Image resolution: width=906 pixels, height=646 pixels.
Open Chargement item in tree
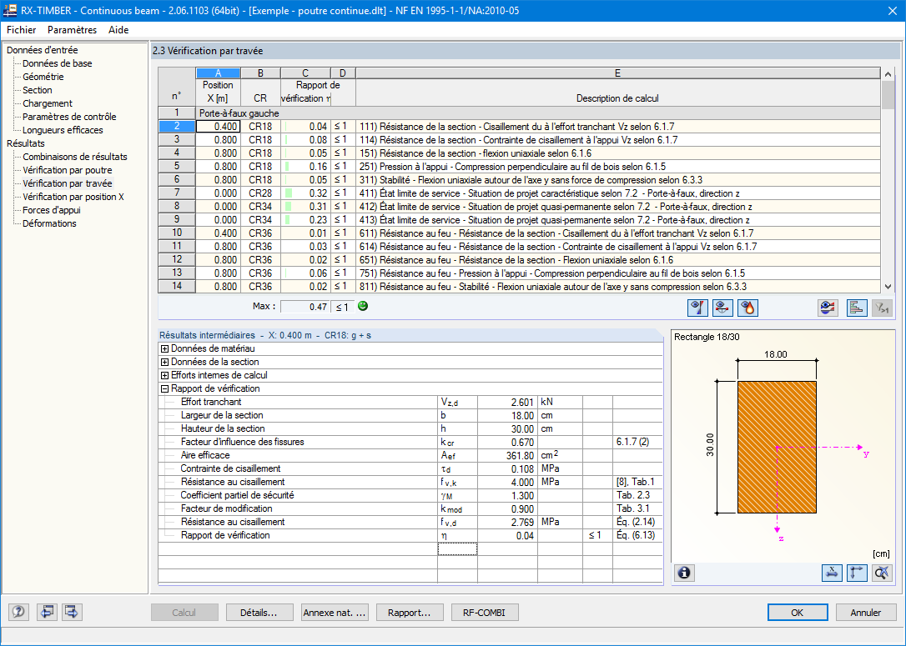(x=48, y=103)
